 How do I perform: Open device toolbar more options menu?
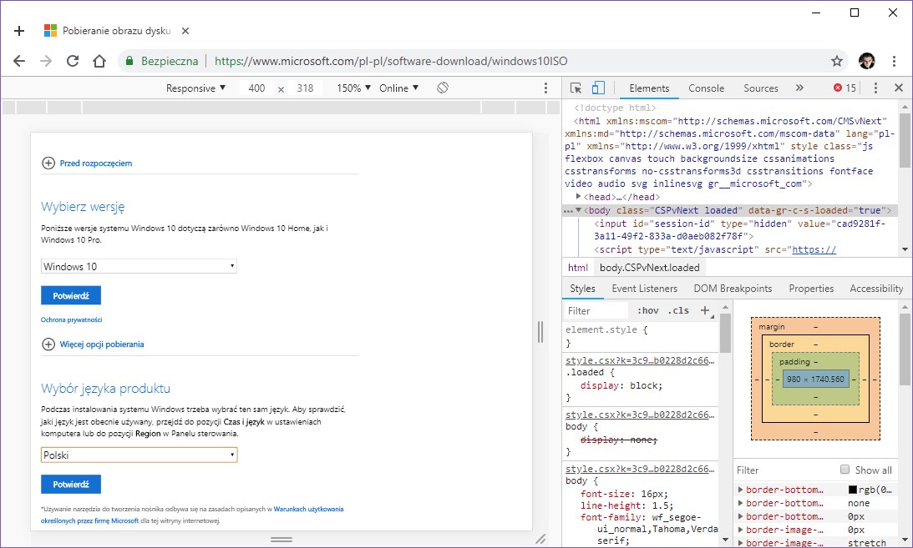545,88
